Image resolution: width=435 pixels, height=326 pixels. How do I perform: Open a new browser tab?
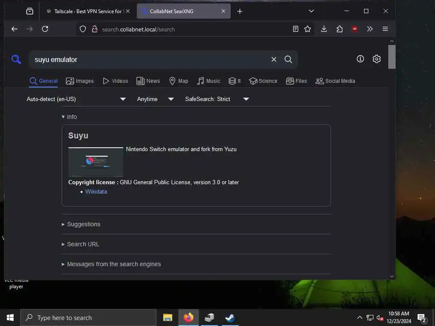pyautogui.click(x=240, y=11)
